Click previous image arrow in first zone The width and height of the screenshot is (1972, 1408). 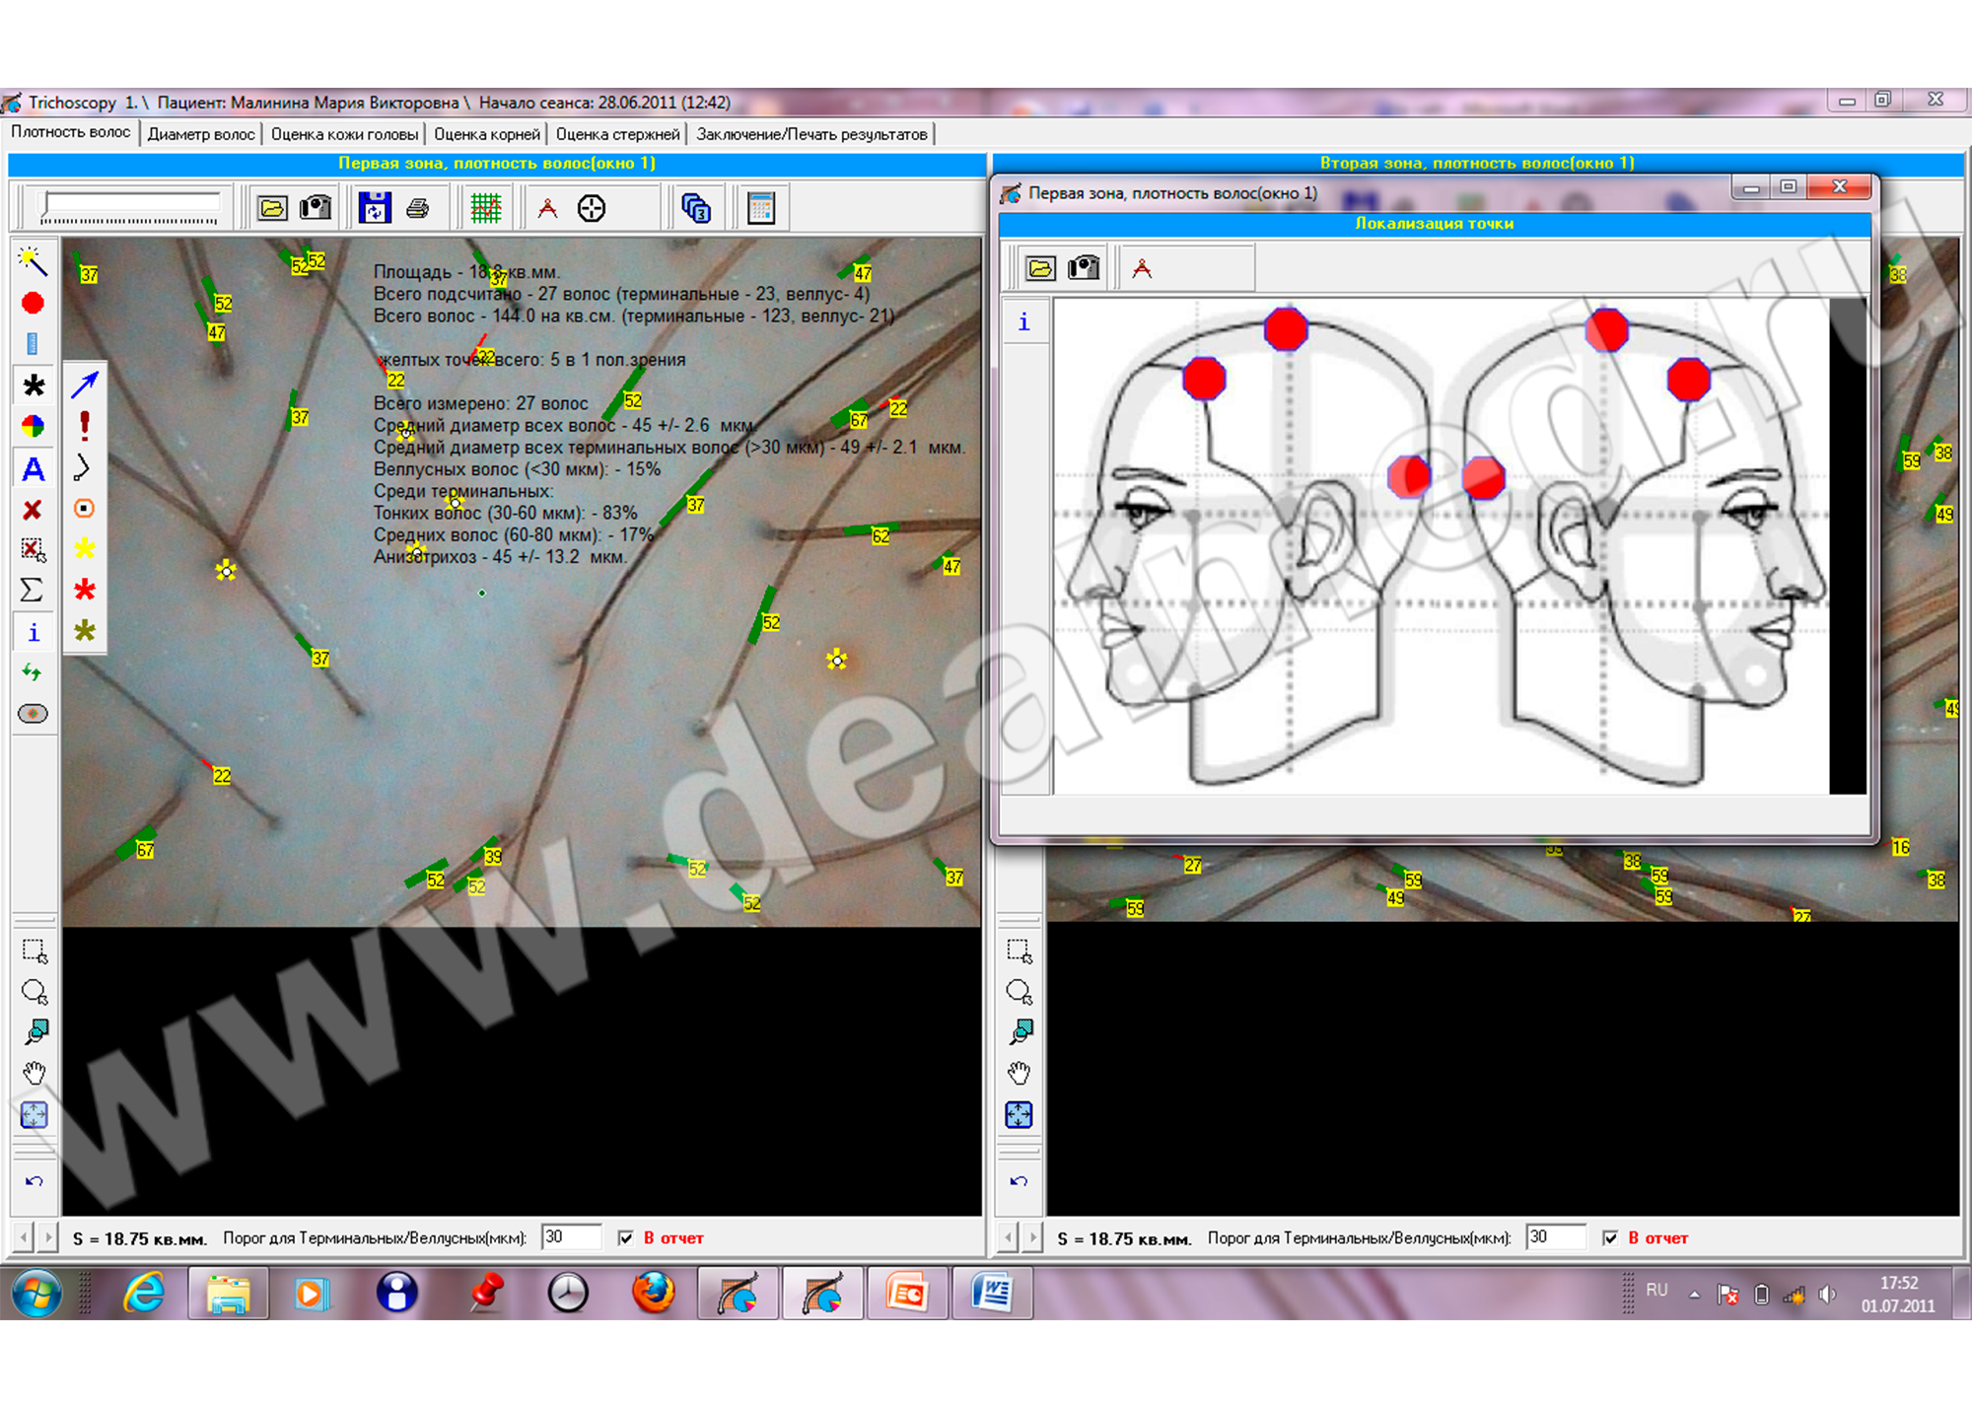tap(24, 1237)
